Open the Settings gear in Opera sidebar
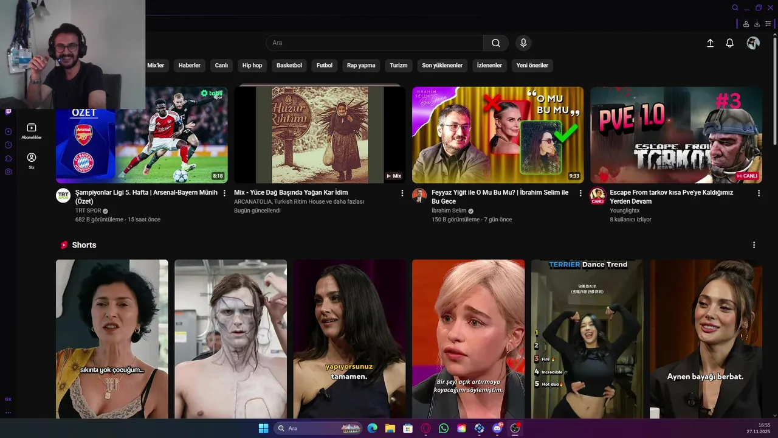Viewport: 778px width, 438px height. click(8, 172)
